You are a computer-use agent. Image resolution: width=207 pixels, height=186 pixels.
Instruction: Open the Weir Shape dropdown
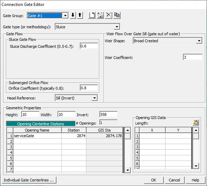(199, 41)
